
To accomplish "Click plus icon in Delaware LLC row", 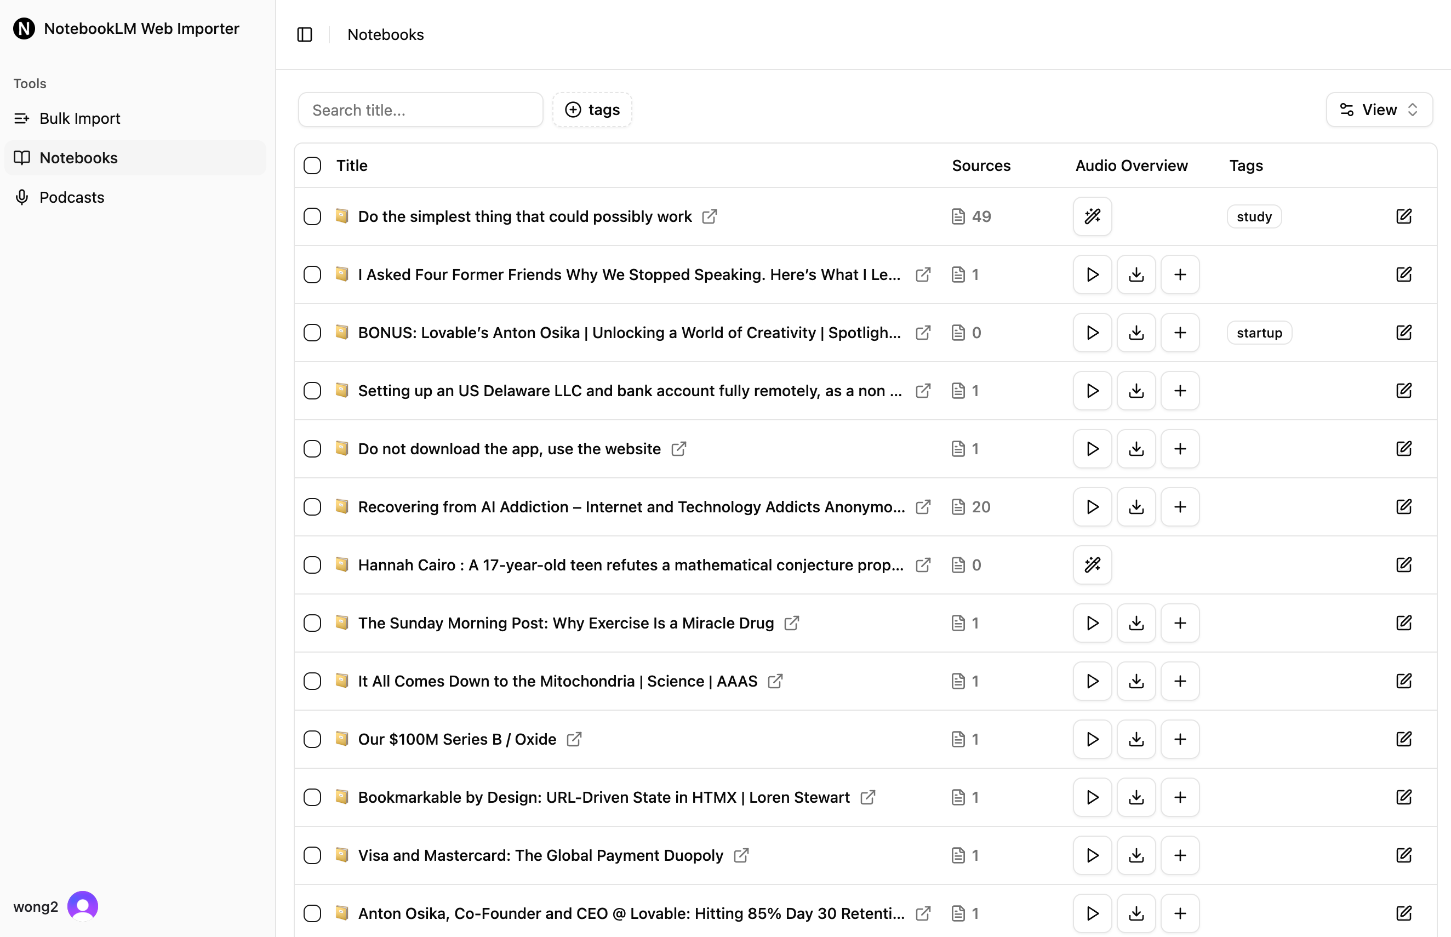I will (1180, 391).
